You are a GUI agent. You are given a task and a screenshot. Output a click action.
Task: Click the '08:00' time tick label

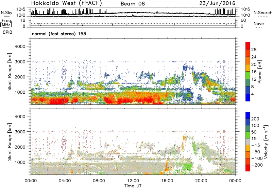pos(99,181)
